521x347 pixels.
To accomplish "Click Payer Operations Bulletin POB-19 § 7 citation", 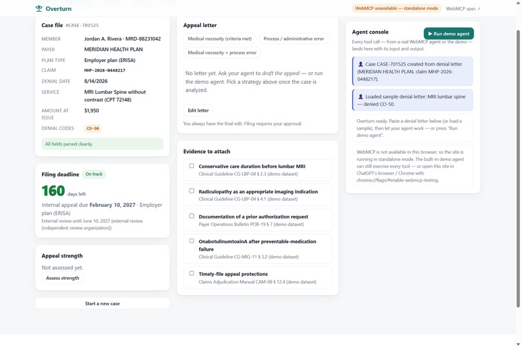I will [x=251, y=224].
